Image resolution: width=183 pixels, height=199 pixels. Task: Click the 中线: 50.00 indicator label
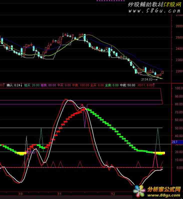point(128,85)
